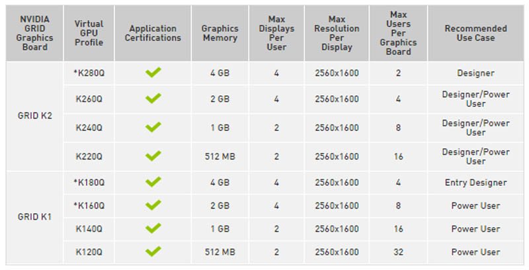Click '4 GB' memory in the K180Q row

(x=220, y=182)
